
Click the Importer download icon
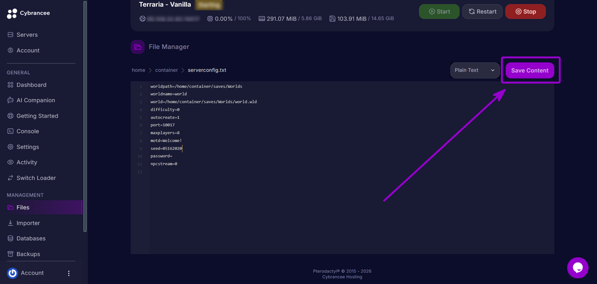coord(10,223)
